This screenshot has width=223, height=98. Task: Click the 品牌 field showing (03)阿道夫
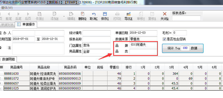pyautogui.click(x=143, y=45)
